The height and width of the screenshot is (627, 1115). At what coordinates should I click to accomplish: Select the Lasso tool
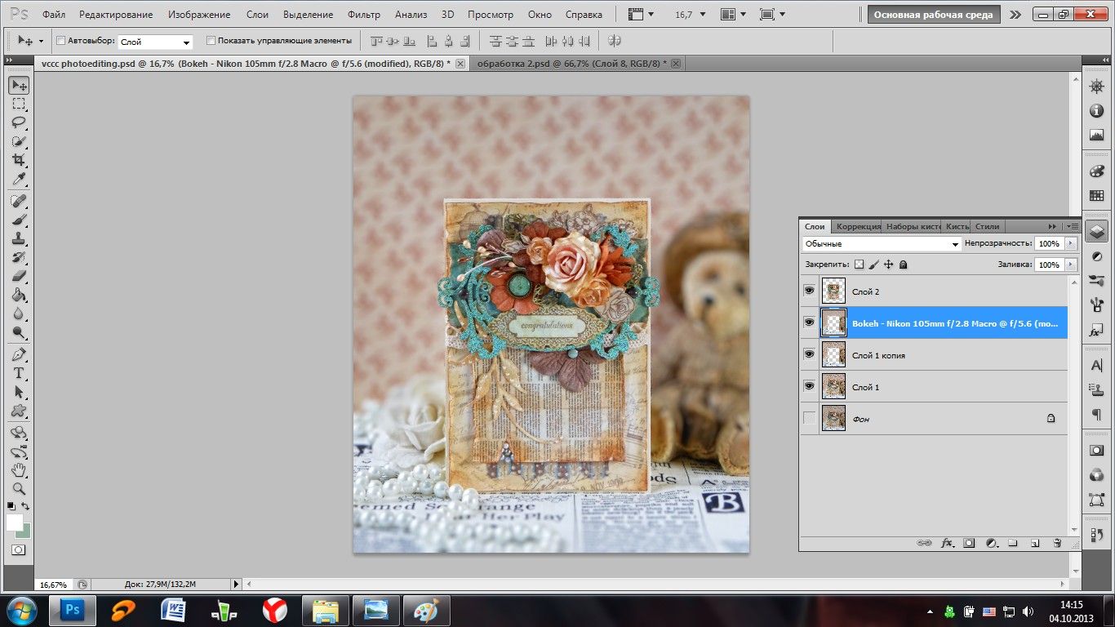click(x=19, y=122)
